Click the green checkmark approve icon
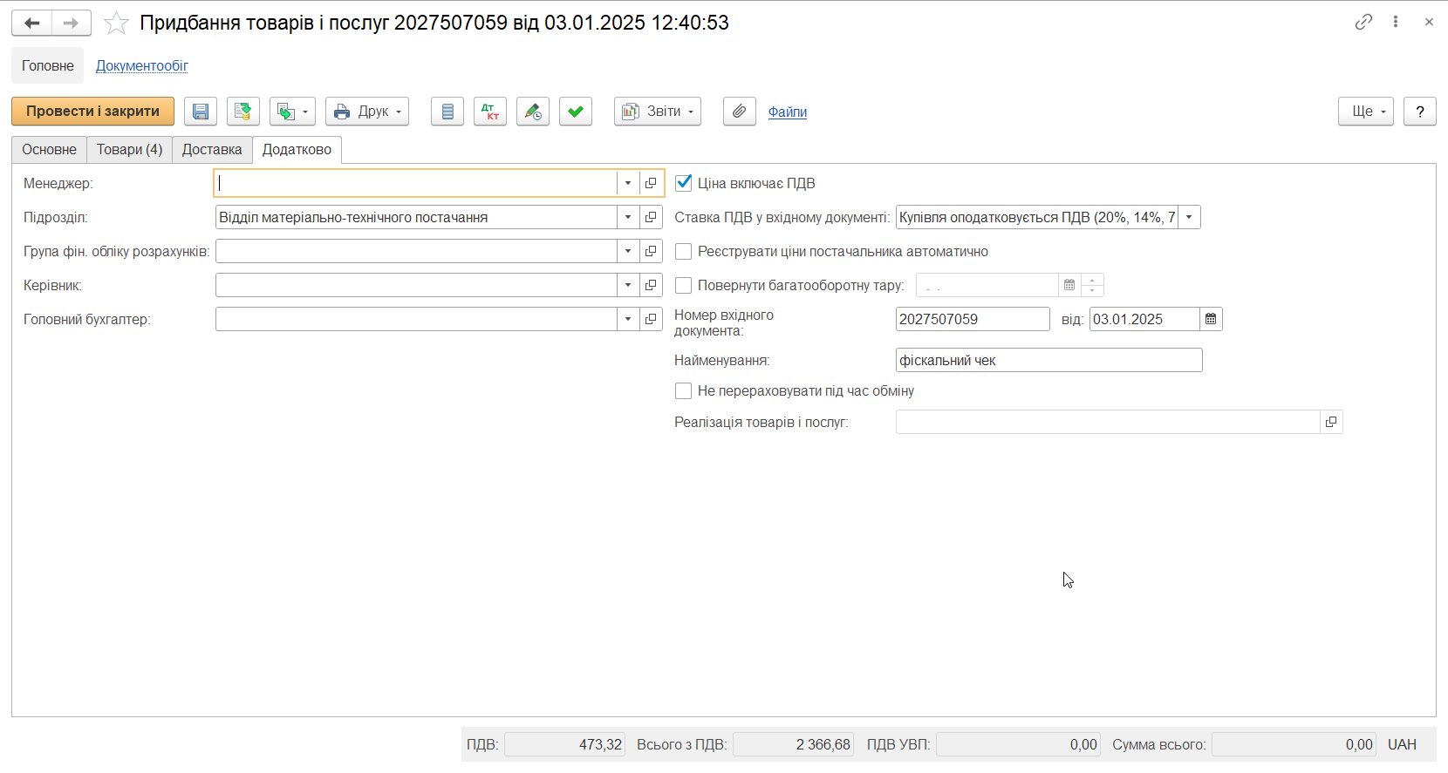Viewport: 1448px width, 773px height. pyautogui.click(x=576, y=112)
